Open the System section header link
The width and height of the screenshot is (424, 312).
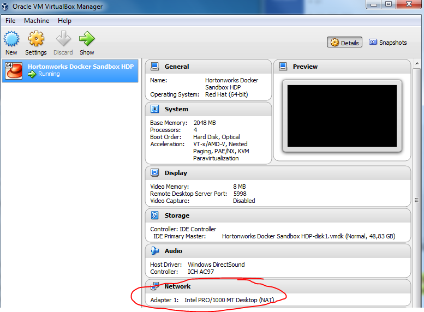[x=176, y=109]
